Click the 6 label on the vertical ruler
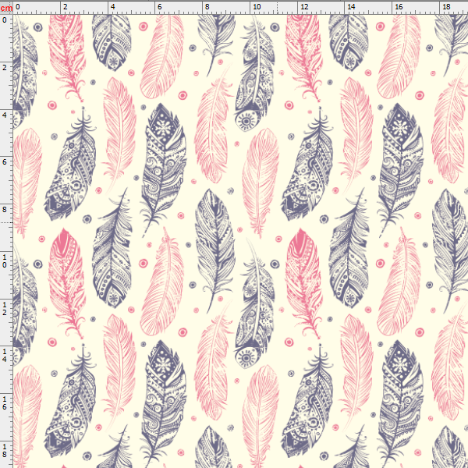 [4, 162]
